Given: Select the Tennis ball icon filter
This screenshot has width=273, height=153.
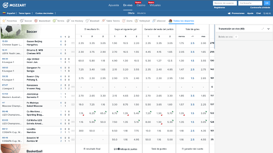Looking at the screenshot, I should click(54, 21).
